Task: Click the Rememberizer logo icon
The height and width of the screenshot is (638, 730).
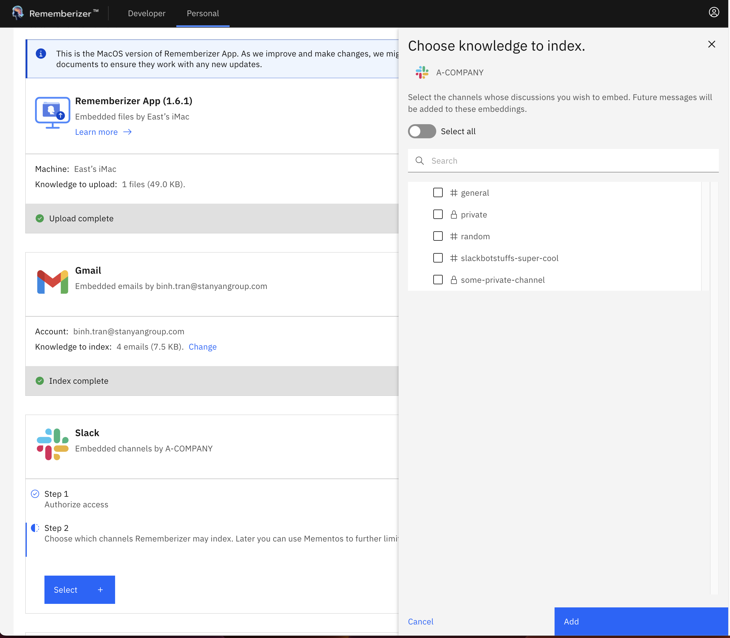Action: [18, 13]
